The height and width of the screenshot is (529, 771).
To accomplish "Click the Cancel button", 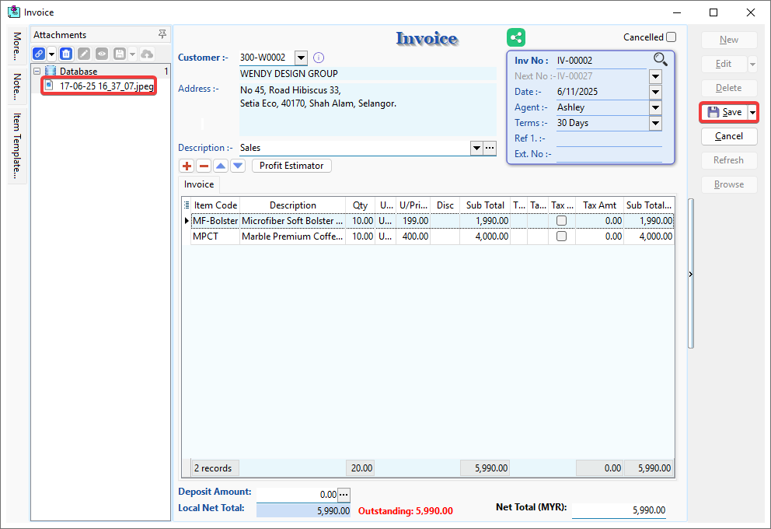I will tap(729, 136).
